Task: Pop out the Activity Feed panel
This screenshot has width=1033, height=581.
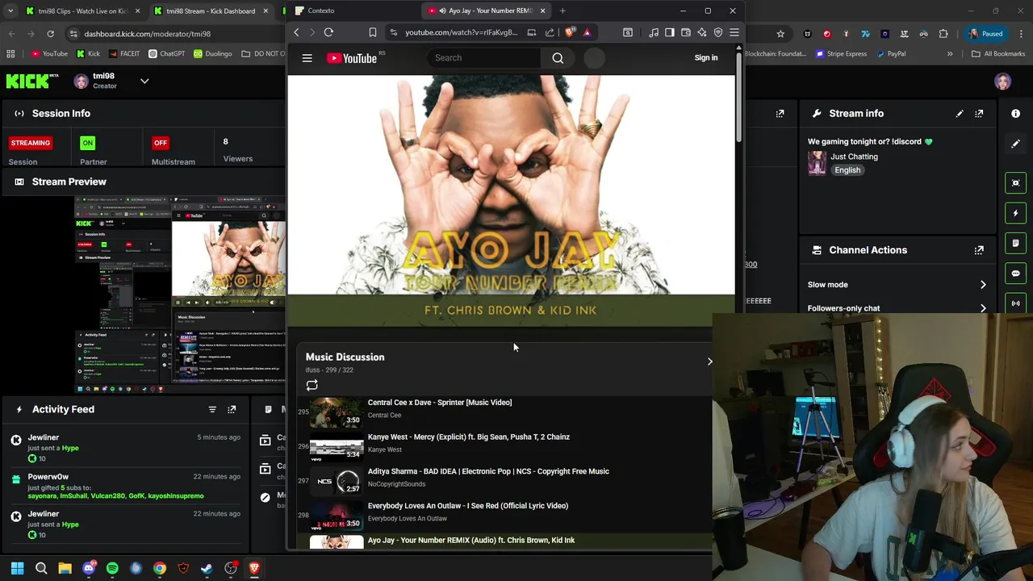Action: [x=232, y=409]
